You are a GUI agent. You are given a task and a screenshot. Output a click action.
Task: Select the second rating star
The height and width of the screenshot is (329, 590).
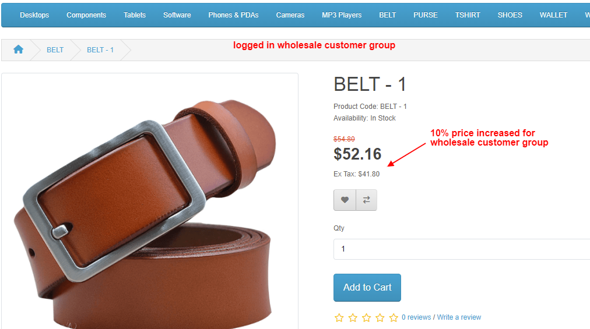(353, 318)
